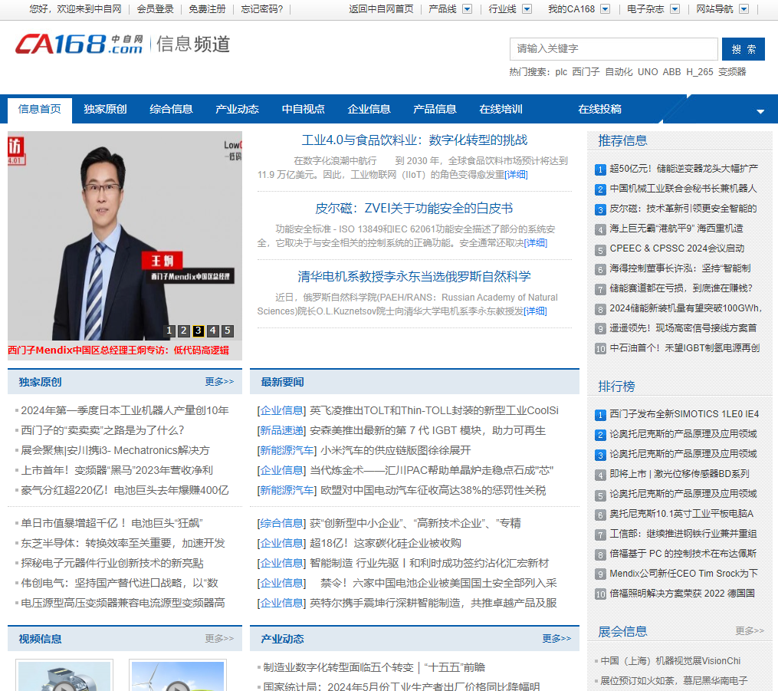
Task: Open article 东芝半导体：转换效率至关重要
Action: 123,543
